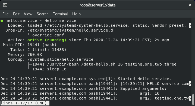Image resolution: width=195 pixels, height=106 pixels.
Task: Open the Terminal menu
Action: (61, 14)
